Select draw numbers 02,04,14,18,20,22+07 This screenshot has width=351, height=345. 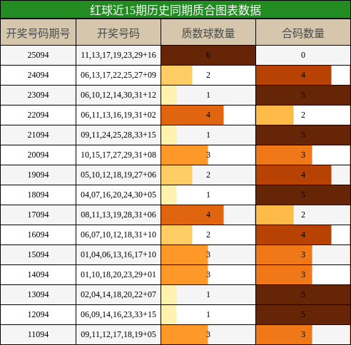click(x=118, y=294)
